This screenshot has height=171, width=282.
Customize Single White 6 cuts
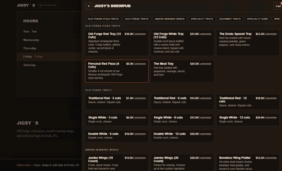[205, 118]
